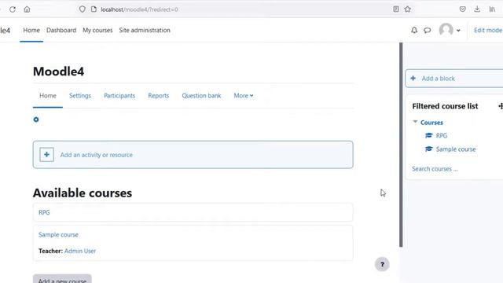The image size is (503, 283).
Task: Select the Home tab under Moodle4
Action: pos(48,96)
